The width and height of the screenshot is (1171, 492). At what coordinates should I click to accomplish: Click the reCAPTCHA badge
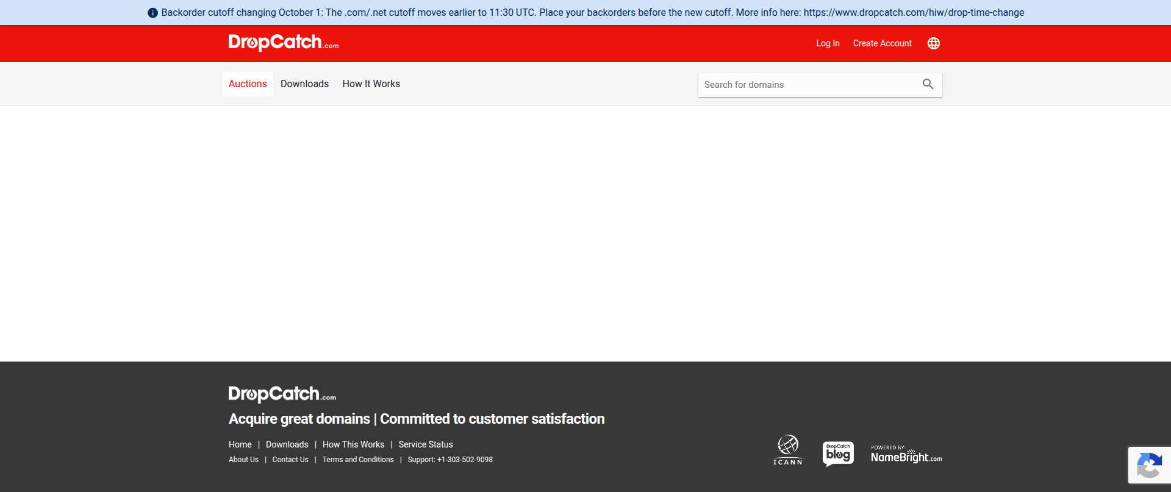click(1150, 465)
